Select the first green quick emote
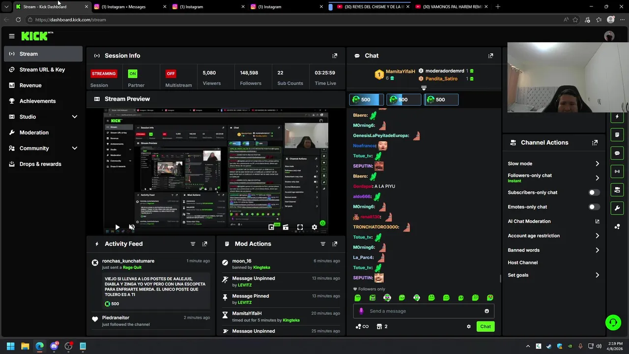 358,298
